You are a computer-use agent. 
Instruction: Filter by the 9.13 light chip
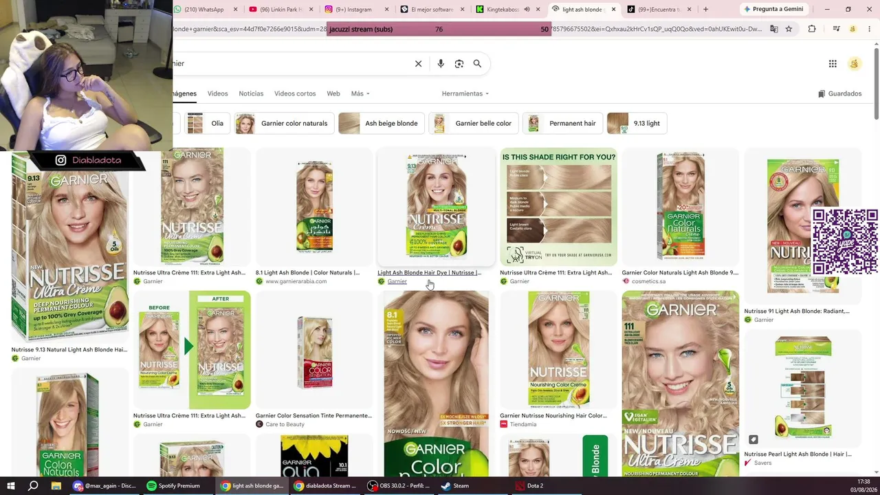click(637, 124)
